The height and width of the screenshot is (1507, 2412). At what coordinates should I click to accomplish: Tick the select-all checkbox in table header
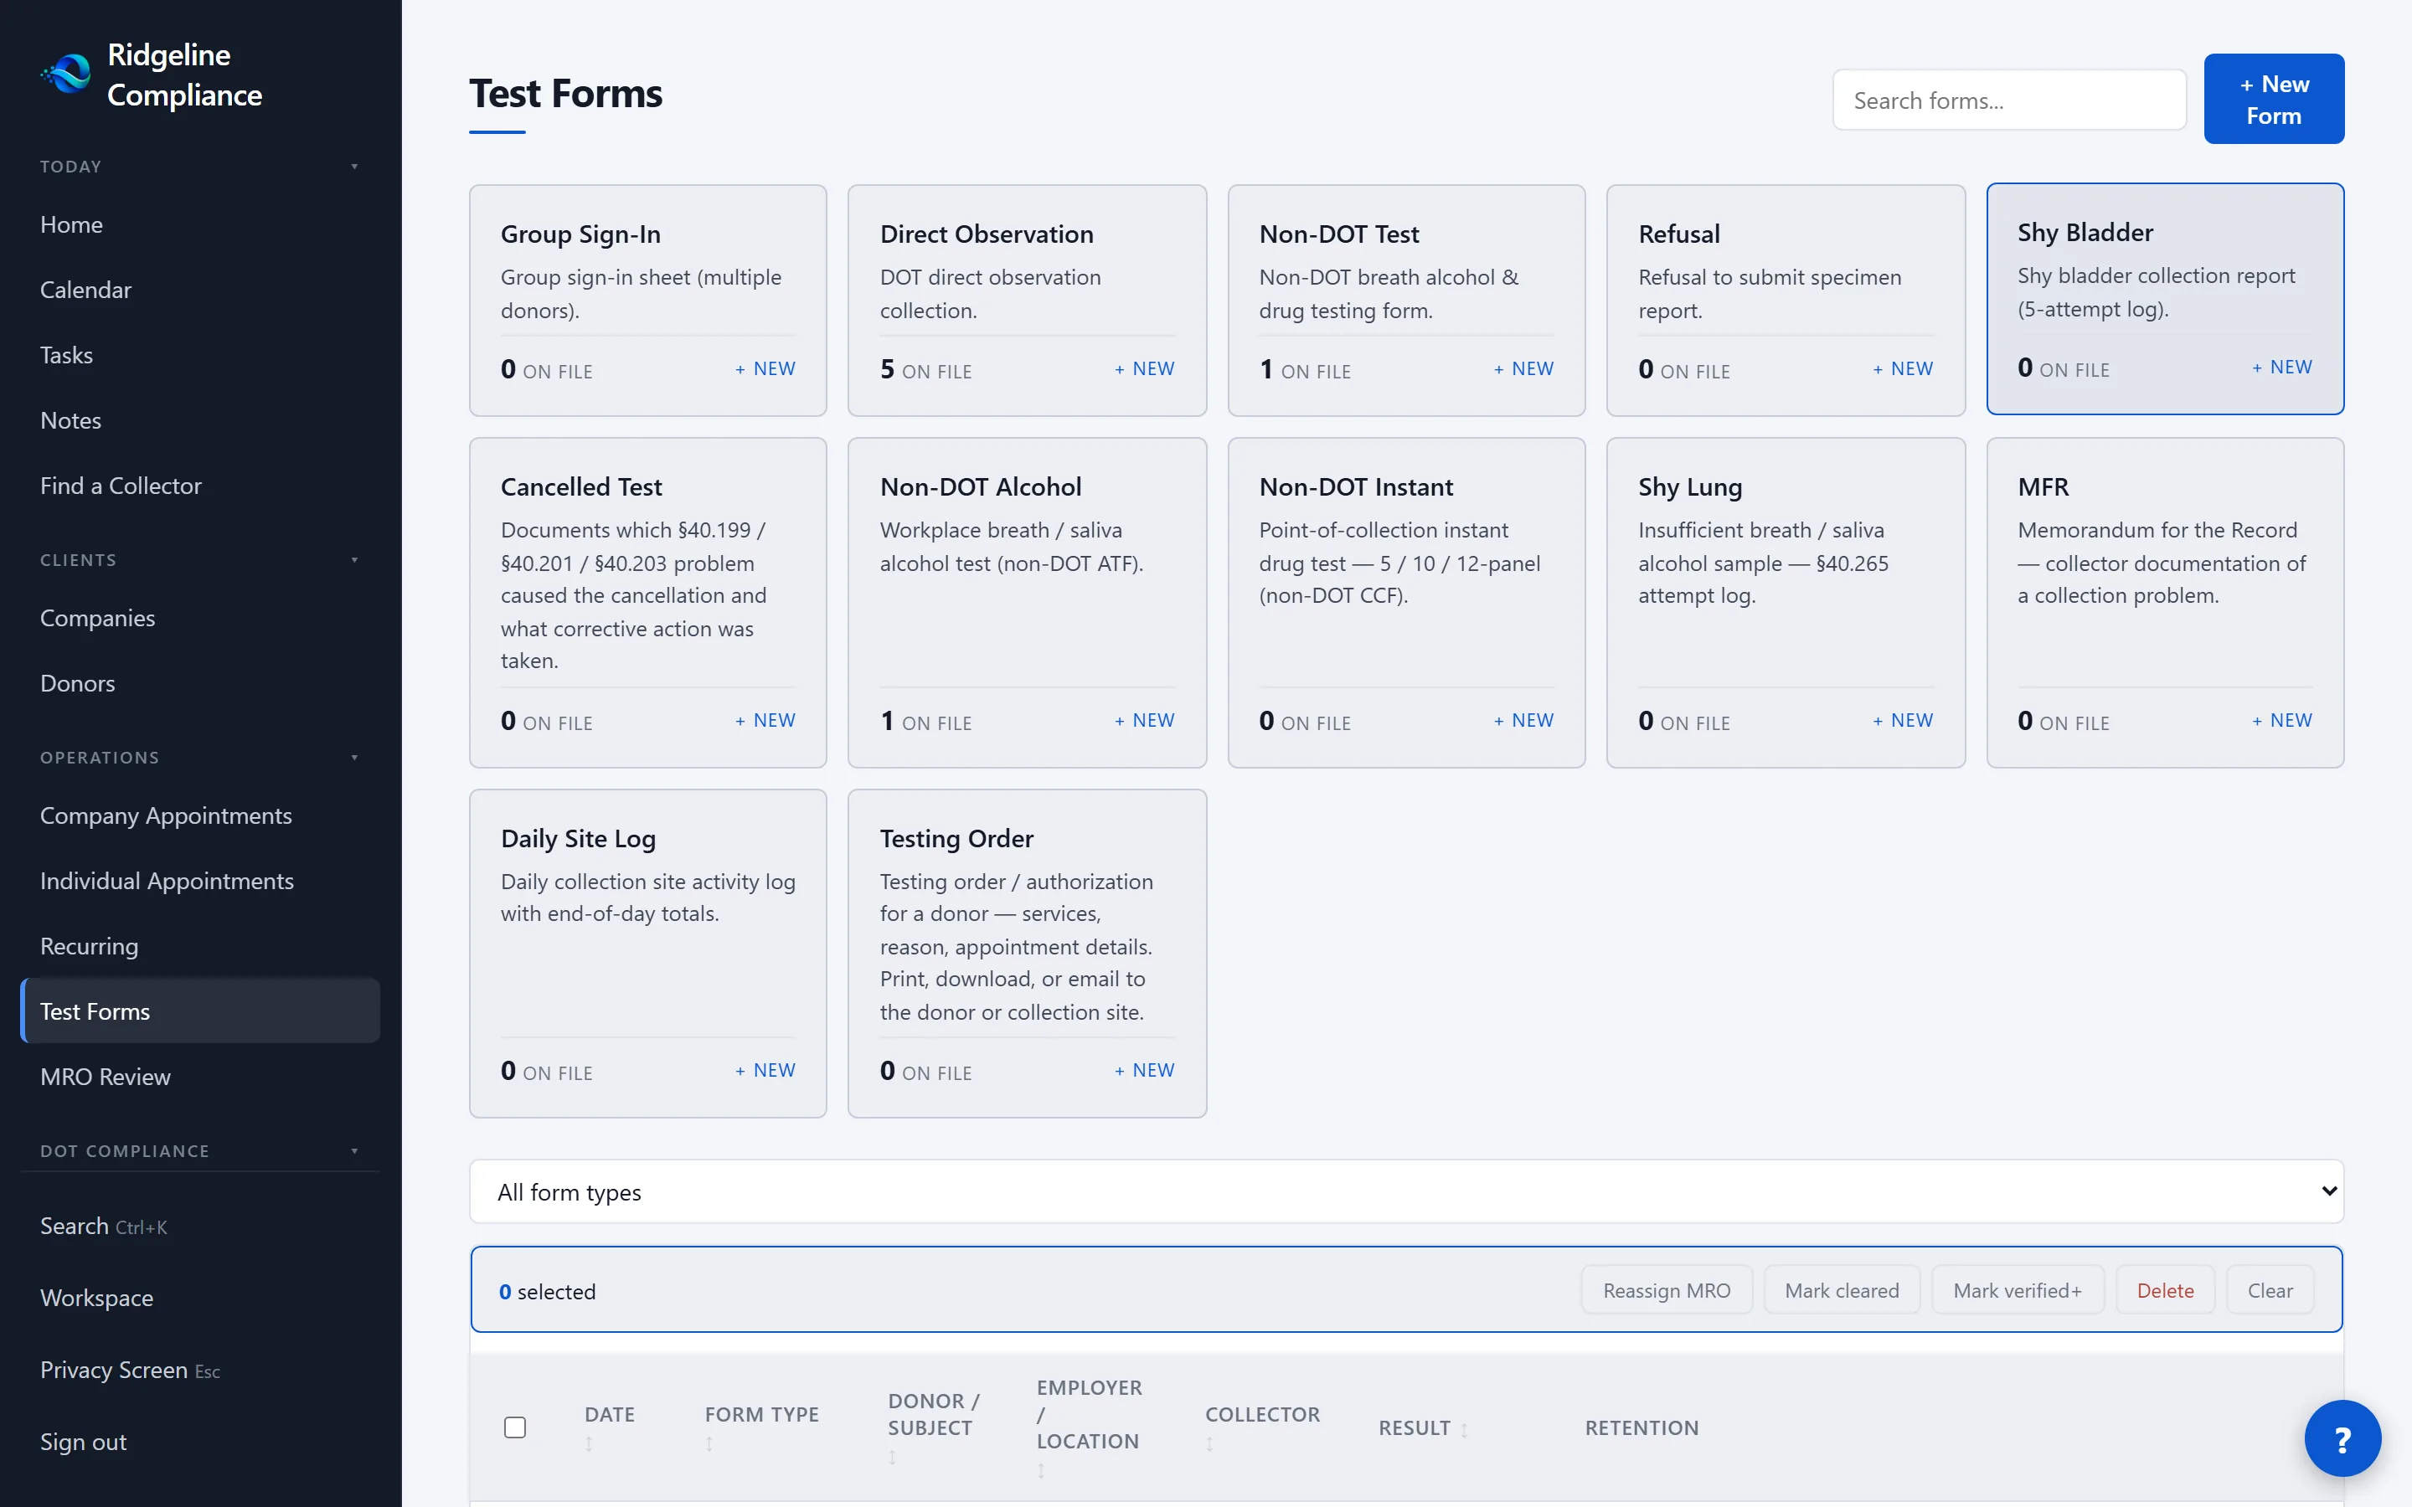pyautogui.click(x=515, y=1427)
